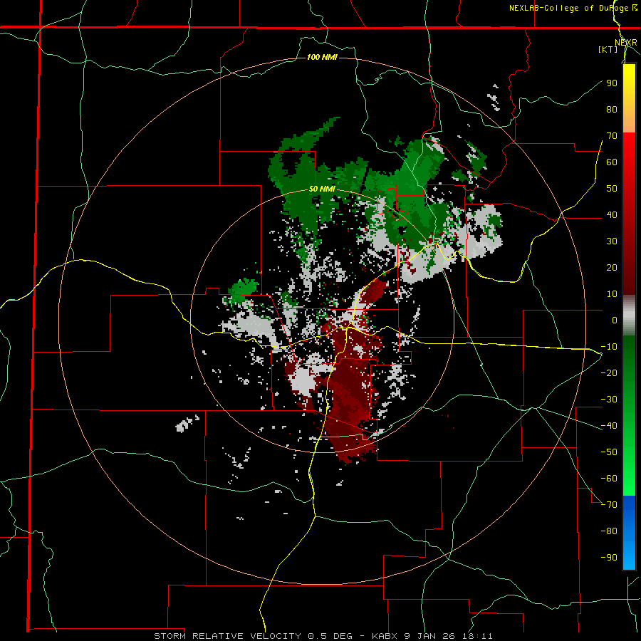Click the -80 knots scale label
Viewport: 641px width, 641px height.
pyautogui.click(x=609, y=531)
